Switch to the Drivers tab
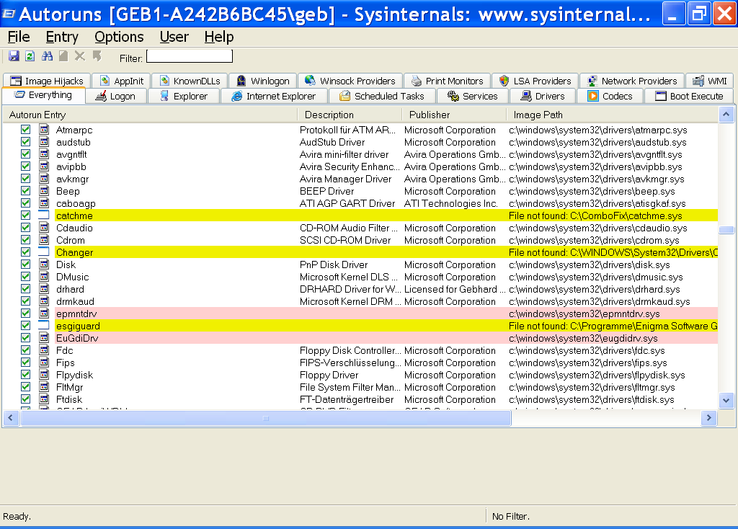The image size is (738, 529). (543, 96)
